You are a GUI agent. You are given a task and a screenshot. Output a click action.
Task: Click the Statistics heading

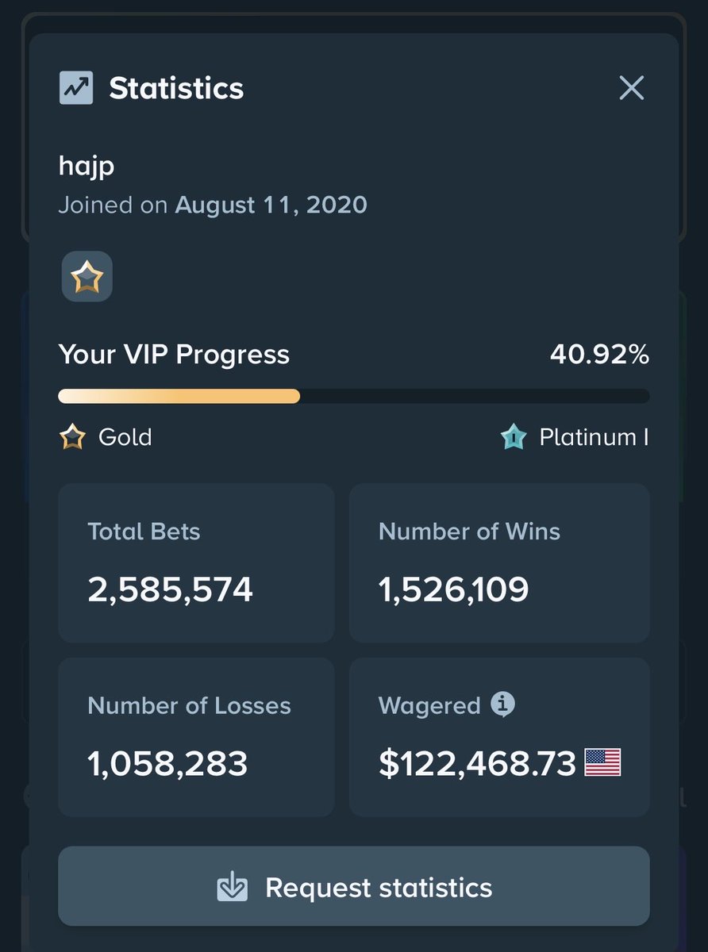[x=176, y=88]
